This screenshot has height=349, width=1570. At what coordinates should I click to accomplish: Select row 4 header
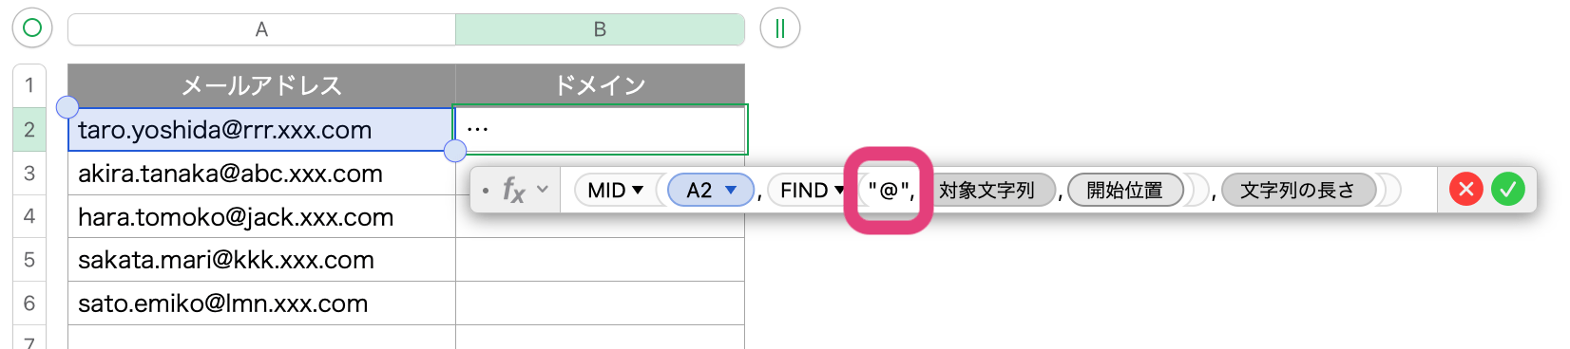point(29,216)
